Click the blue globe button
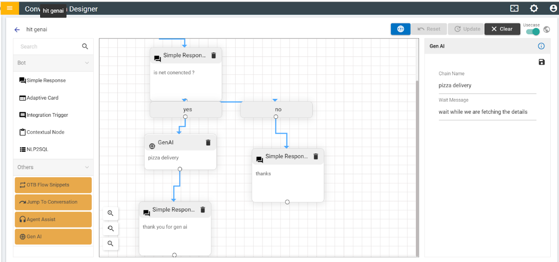Screen dimensions: 559x262 (401, 29)
